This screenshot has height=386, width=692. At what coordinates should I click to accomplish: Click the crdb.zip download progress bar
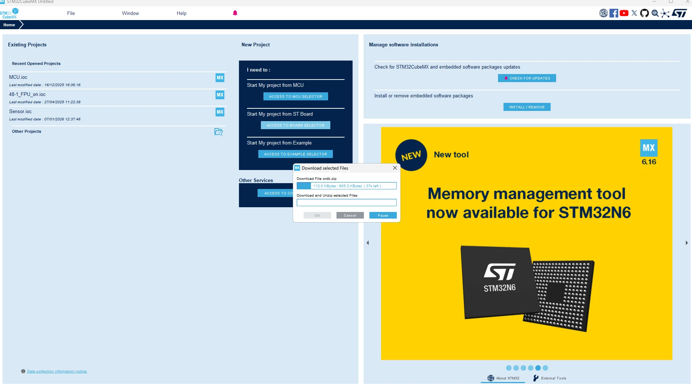(x=347, y=186)
